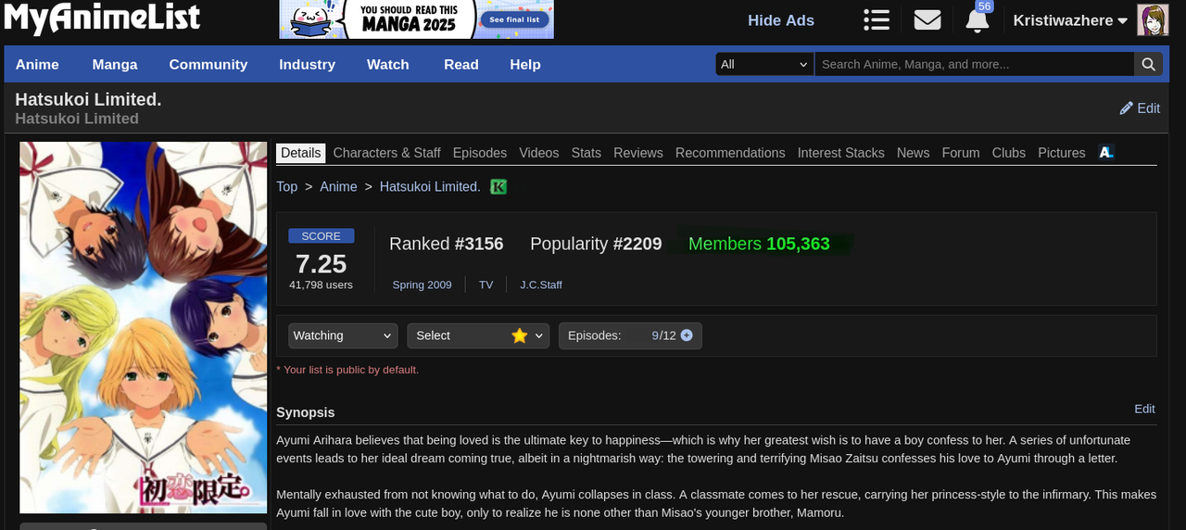This screenshot has height=530, width=1186.
Task: Click the manga 2025 ad banner
Action: [x=417, y=19]
